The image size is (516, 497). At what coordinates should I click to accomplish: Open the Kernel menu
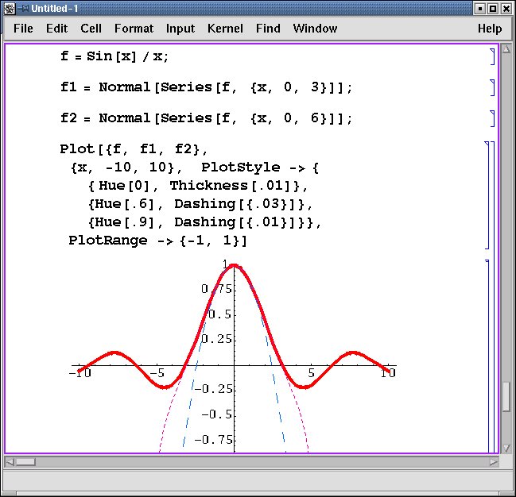point(225,29)
